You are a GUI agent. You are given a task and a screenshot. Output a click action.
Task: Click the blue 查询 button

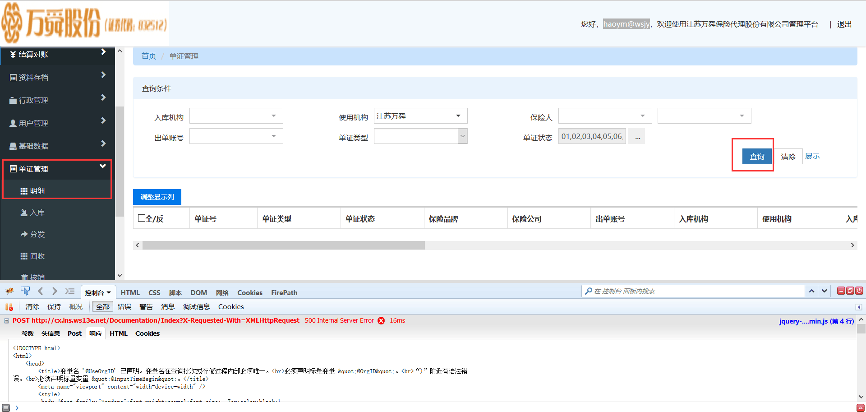[756, 157]
